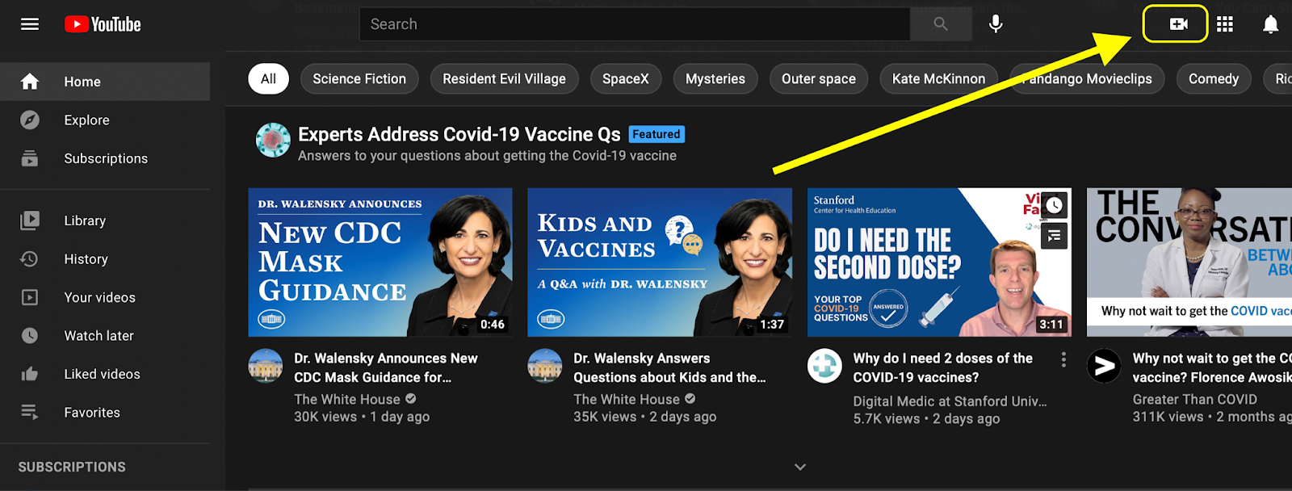Open Liked videos in sidebar
The width and height of the screenshot is (1292, 491).
(105, 374)
